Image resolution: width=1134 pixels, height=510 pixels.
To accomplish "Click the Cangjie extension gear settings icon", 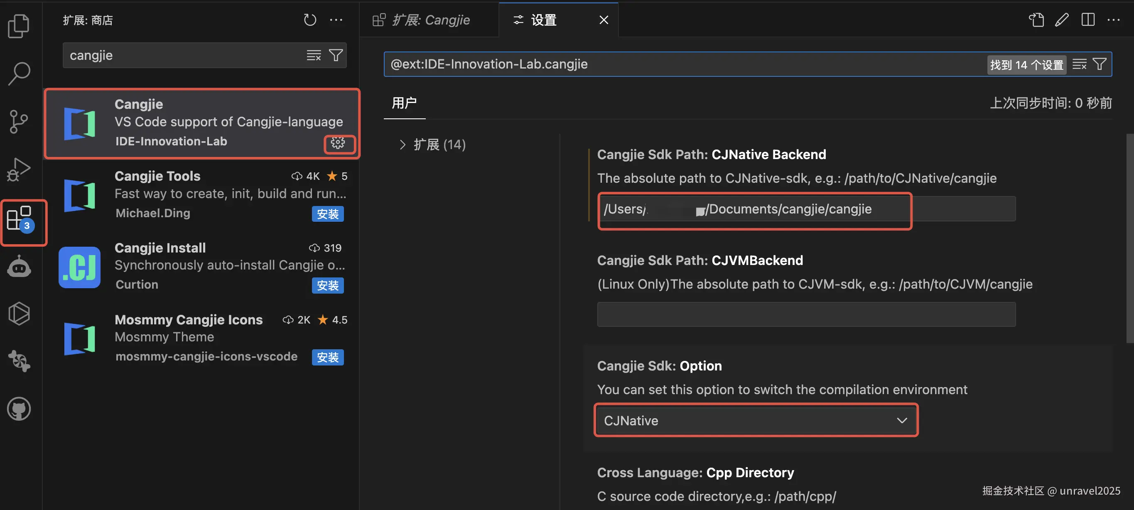I will [x=338, y=143].
